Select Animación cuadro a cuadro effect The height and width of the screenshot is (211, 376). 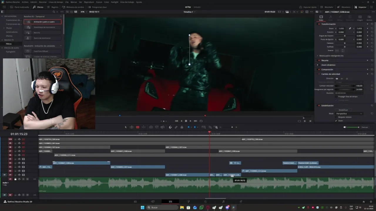coord(43,22)
